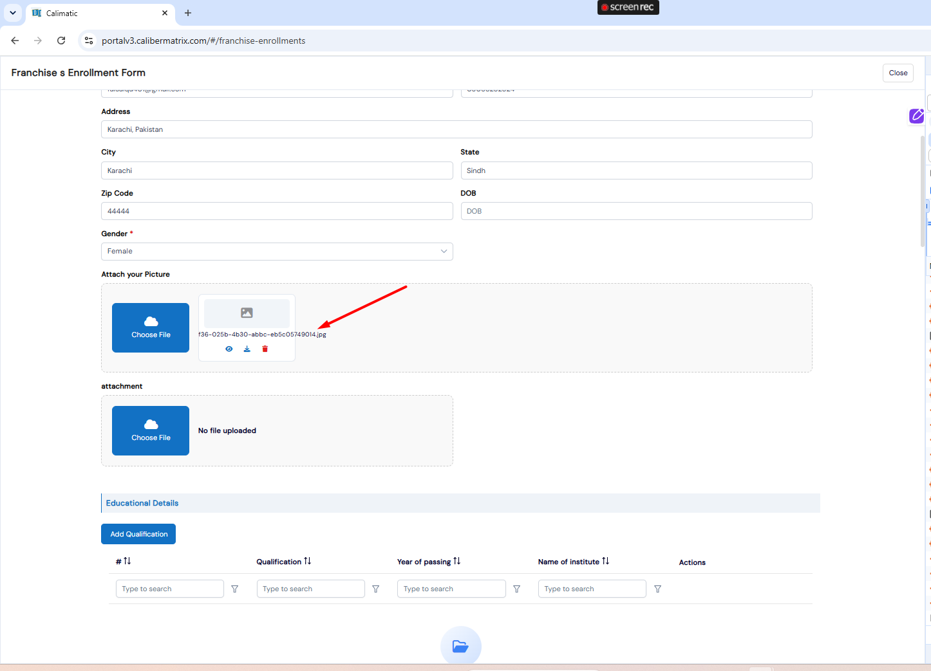Image resolution: width=931 pixels, height=671 pixels.
Task: Sort by the Qualification column
Action: click(x=308, y=561)
